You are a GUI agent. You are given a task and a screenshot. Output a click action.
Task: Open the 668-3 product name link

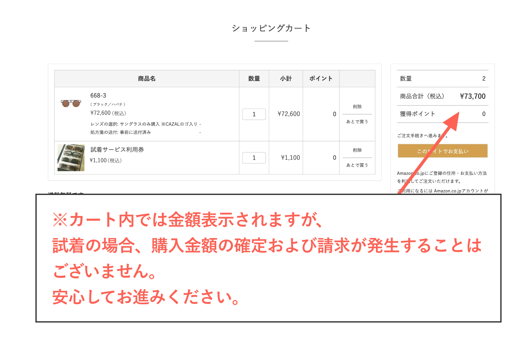point(98,95)
